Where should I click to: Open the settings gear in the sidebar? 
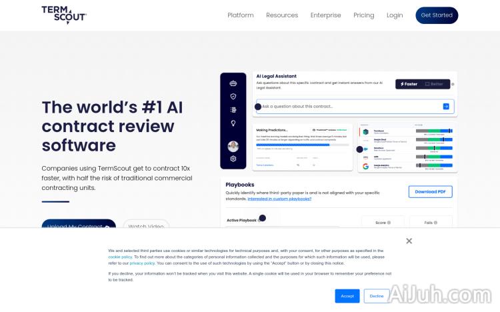pos(233,159)
